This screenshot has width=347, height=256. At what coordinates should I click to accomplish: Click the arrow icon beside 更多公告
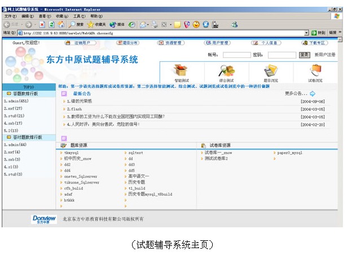click(x=313, y=94)
